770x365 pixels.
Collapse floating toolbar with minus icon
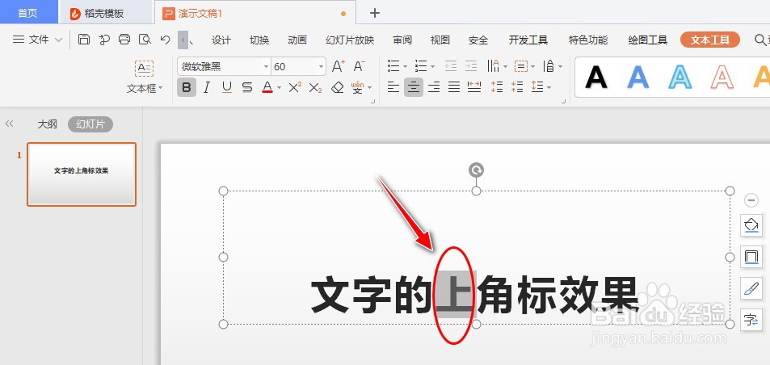click(751, 200)
